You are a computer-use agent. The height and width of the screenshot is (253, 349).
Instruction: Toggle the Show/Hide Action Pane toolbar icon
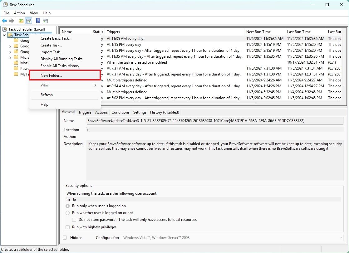point(45,21)
